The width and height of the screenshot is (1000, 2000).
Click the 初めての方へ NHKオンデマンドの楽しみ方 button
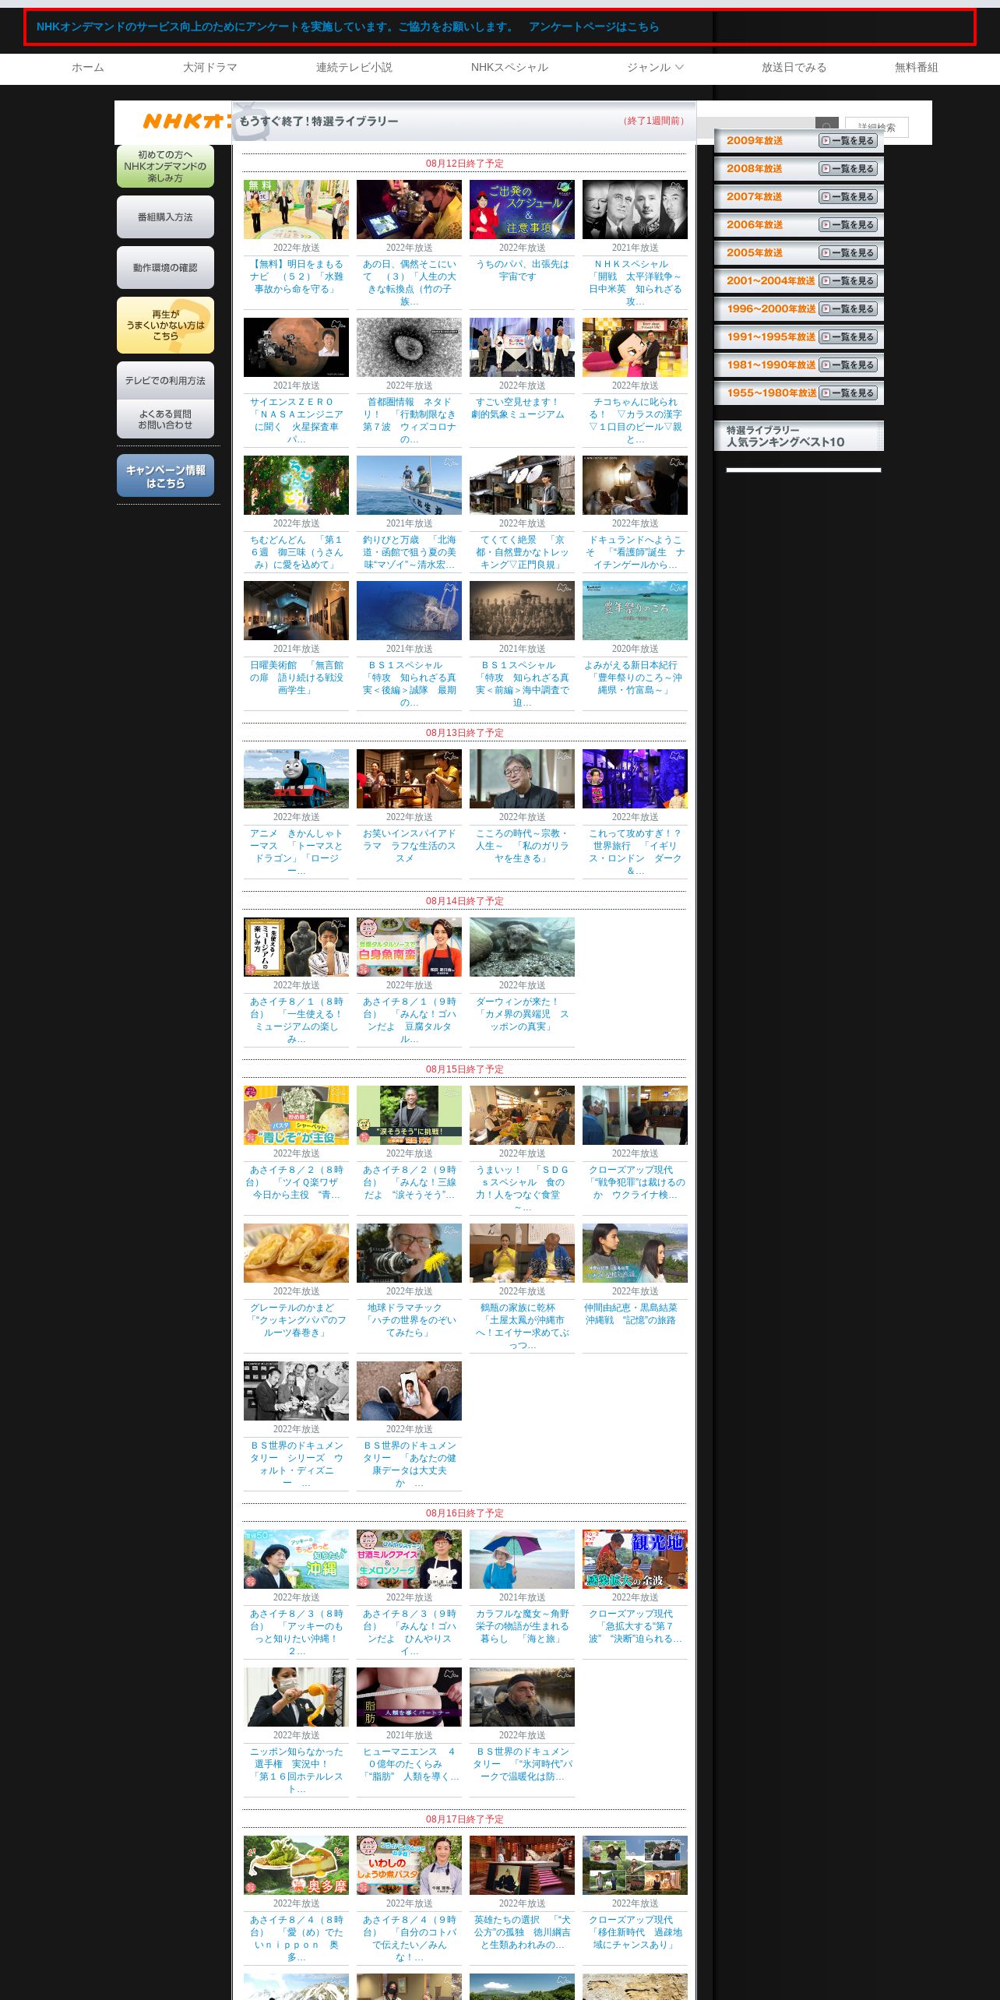(165, 167)
